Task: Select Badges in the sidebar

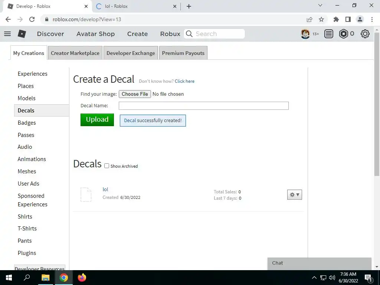Action: point(27,122)
